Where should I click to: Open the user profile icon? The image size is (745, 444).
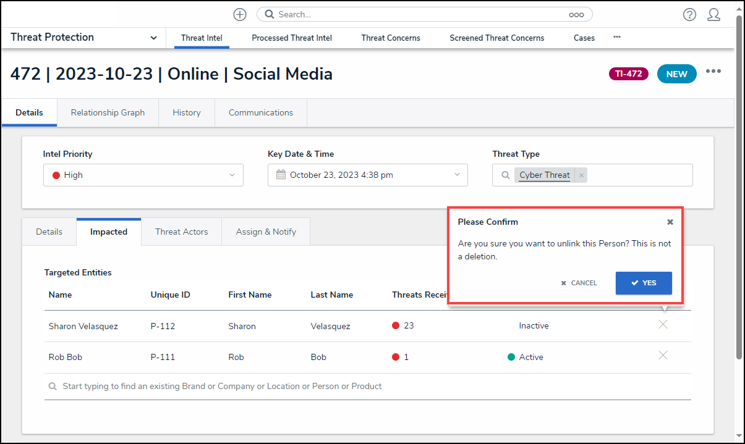point(713,14)
